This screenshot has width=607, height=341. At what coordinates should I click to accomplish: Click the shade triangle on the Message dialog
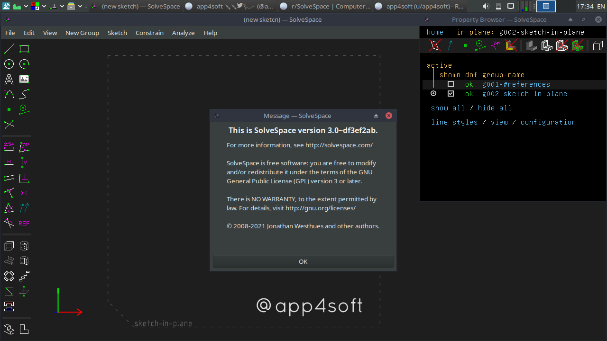click(376, 115)
